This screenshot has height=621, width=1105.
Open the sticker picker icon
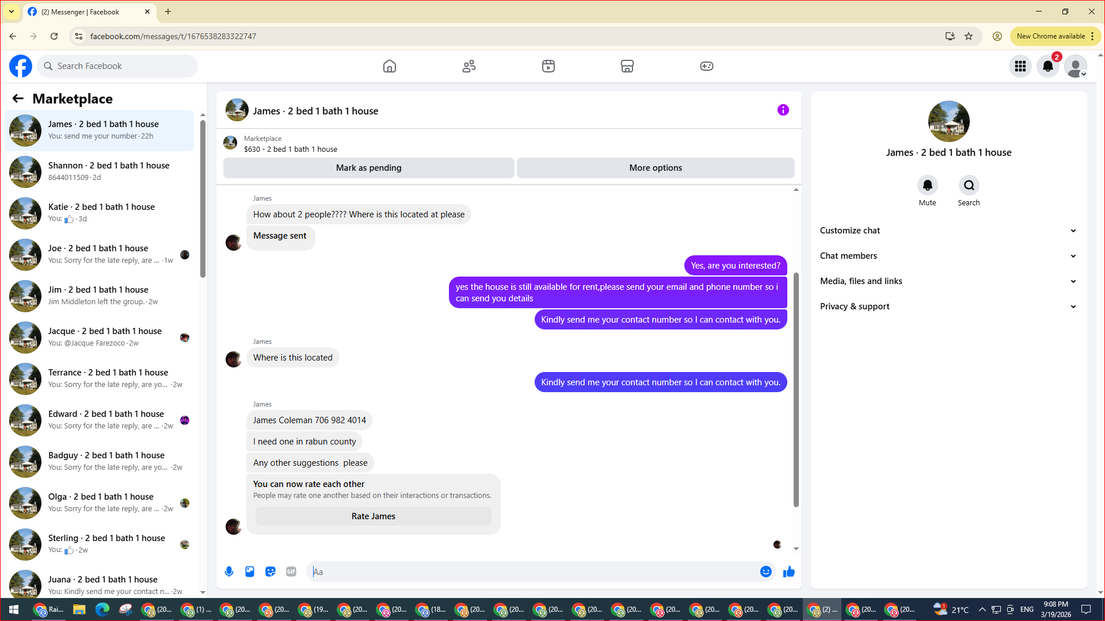[270, 572]
